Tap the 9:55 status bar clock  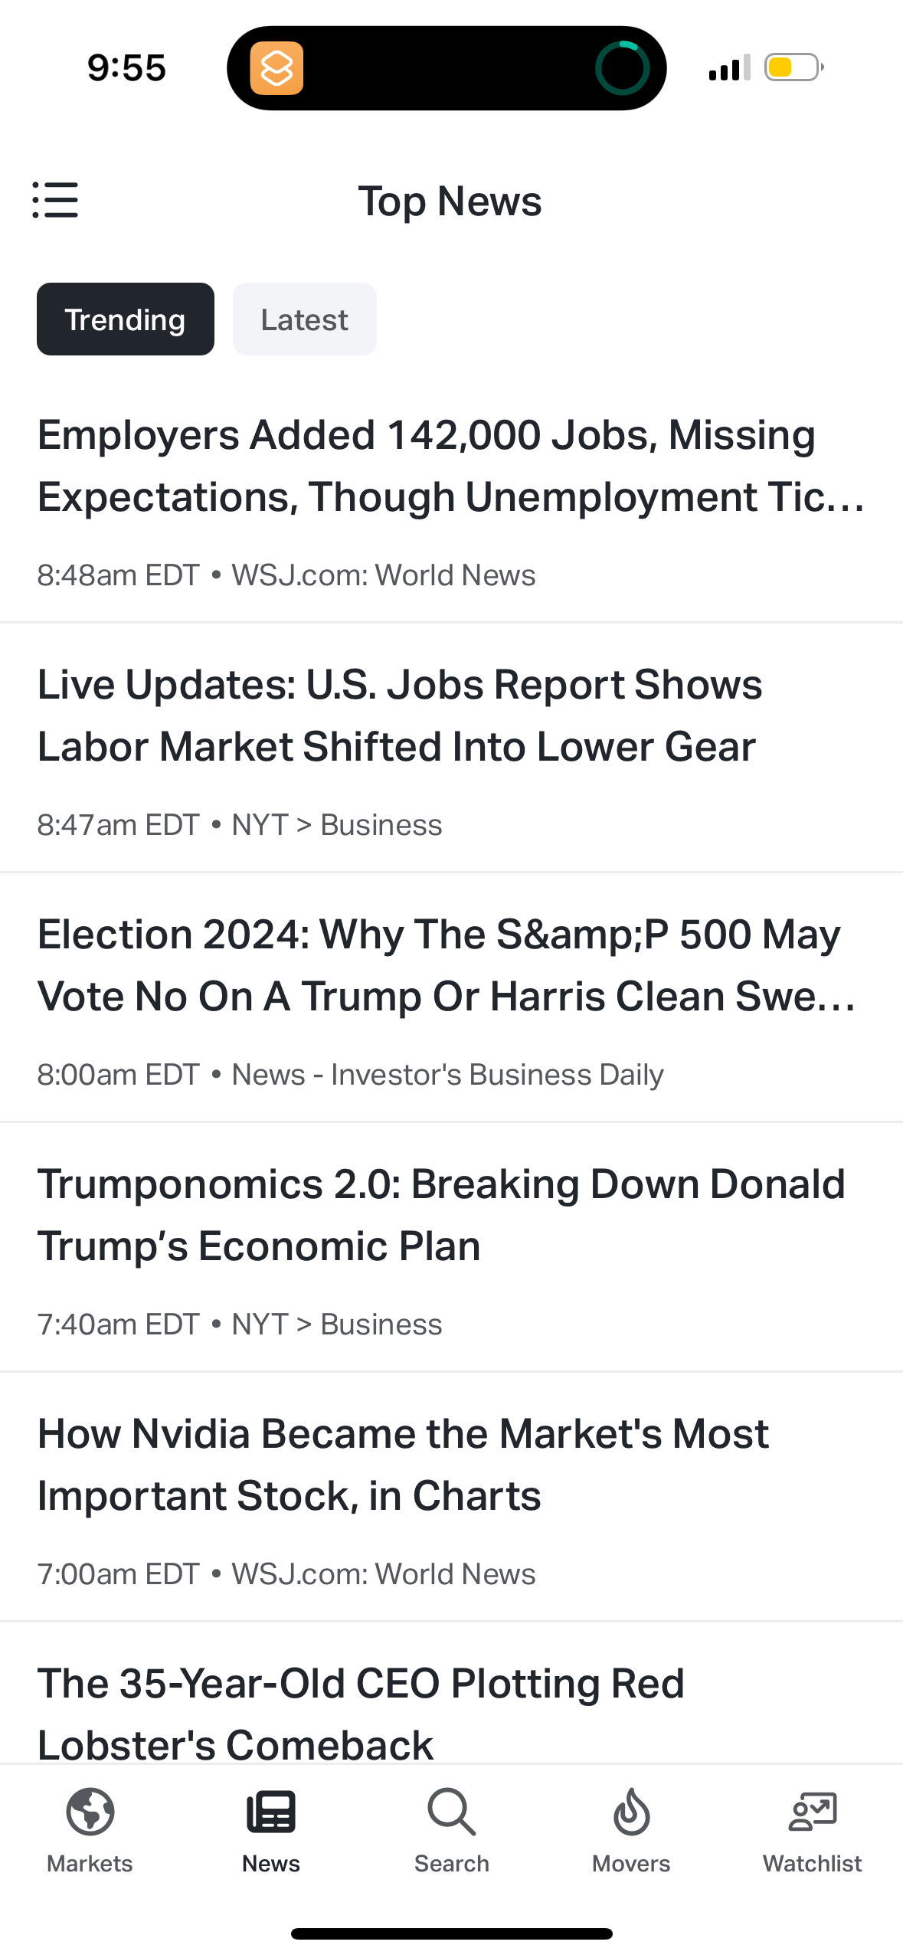tap(126, 68)
